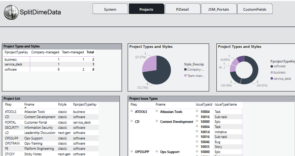The image size is (295, 156).
Task: Select Information Security project name
Action: [39, 128]
